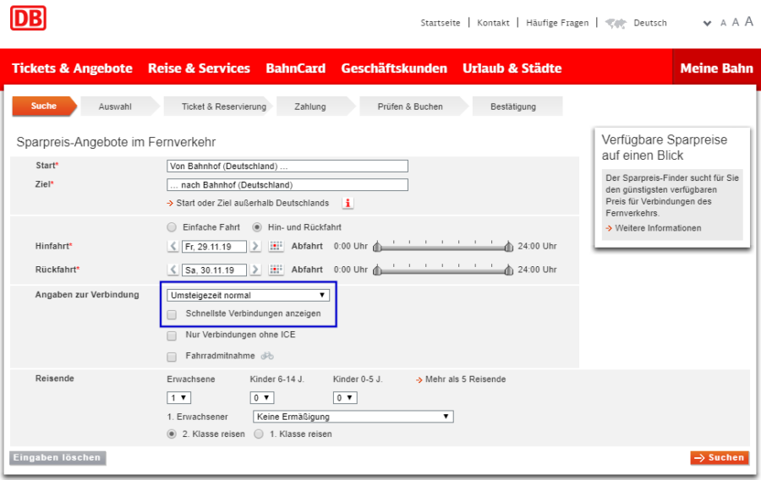Tick the Fahrradmitnahme checkbox
761x480 pixels.
coord(172,357)
